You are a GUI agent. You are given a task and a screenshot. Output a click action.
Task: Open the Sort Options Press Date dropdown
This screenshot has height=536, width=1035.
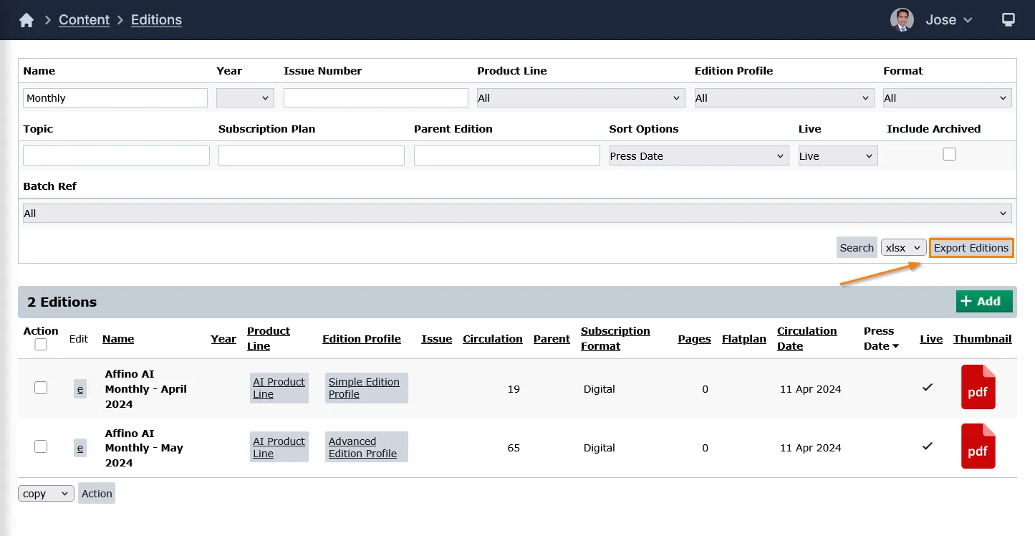point(698,156)
